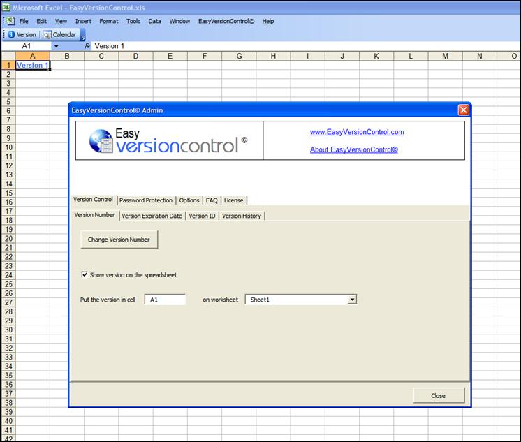
Task: Switch to the FAQ tab
Action: [x=212, y=200]
